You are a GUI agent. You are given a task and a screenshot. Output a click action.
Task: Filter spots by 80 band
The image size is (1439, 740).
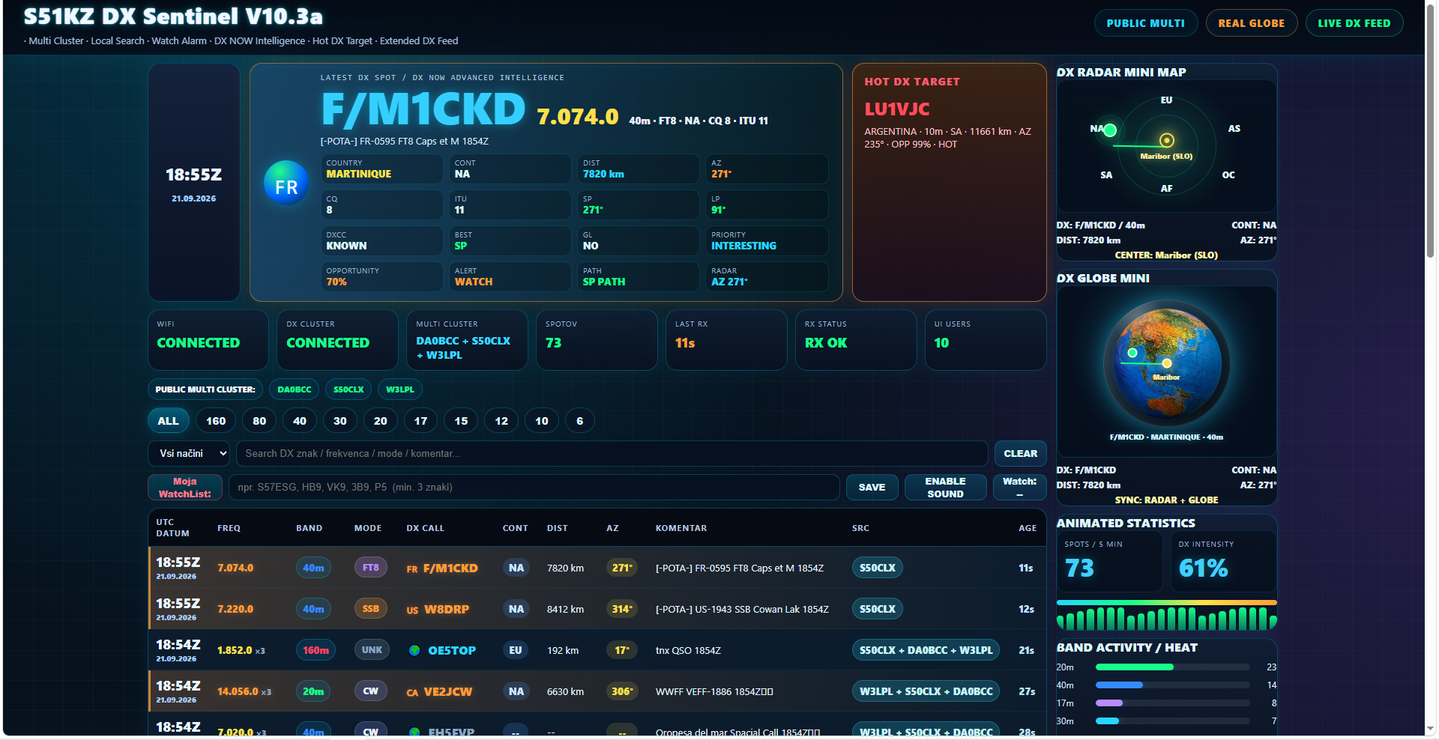click(259, 421)
